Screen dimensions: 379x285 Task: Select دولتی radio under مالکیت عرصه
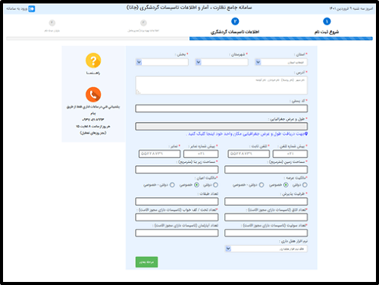click(x=305, y=185)
